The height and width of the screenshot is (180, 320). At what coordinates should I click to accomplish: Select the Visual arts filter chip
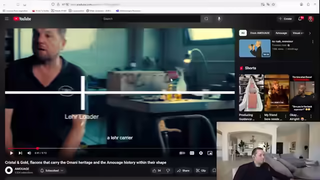tap(298, 33)
